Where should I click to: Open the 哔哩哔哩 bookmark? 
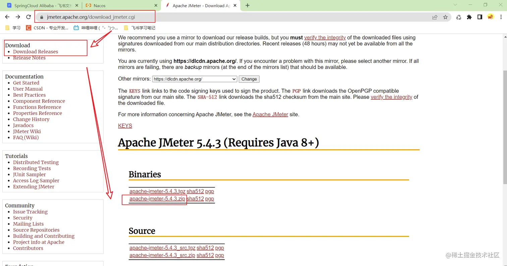pyautogui.click(x=96, y=28)
